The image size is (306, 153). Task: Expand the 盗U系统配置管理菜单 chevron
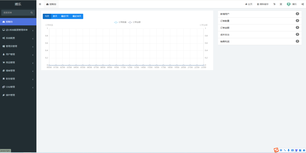point(33,30)
